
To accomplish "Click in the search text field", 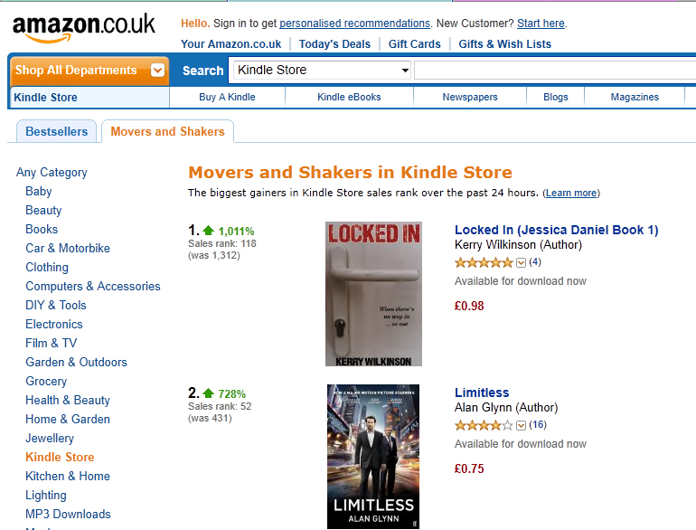I will click(x=553, y=71).
